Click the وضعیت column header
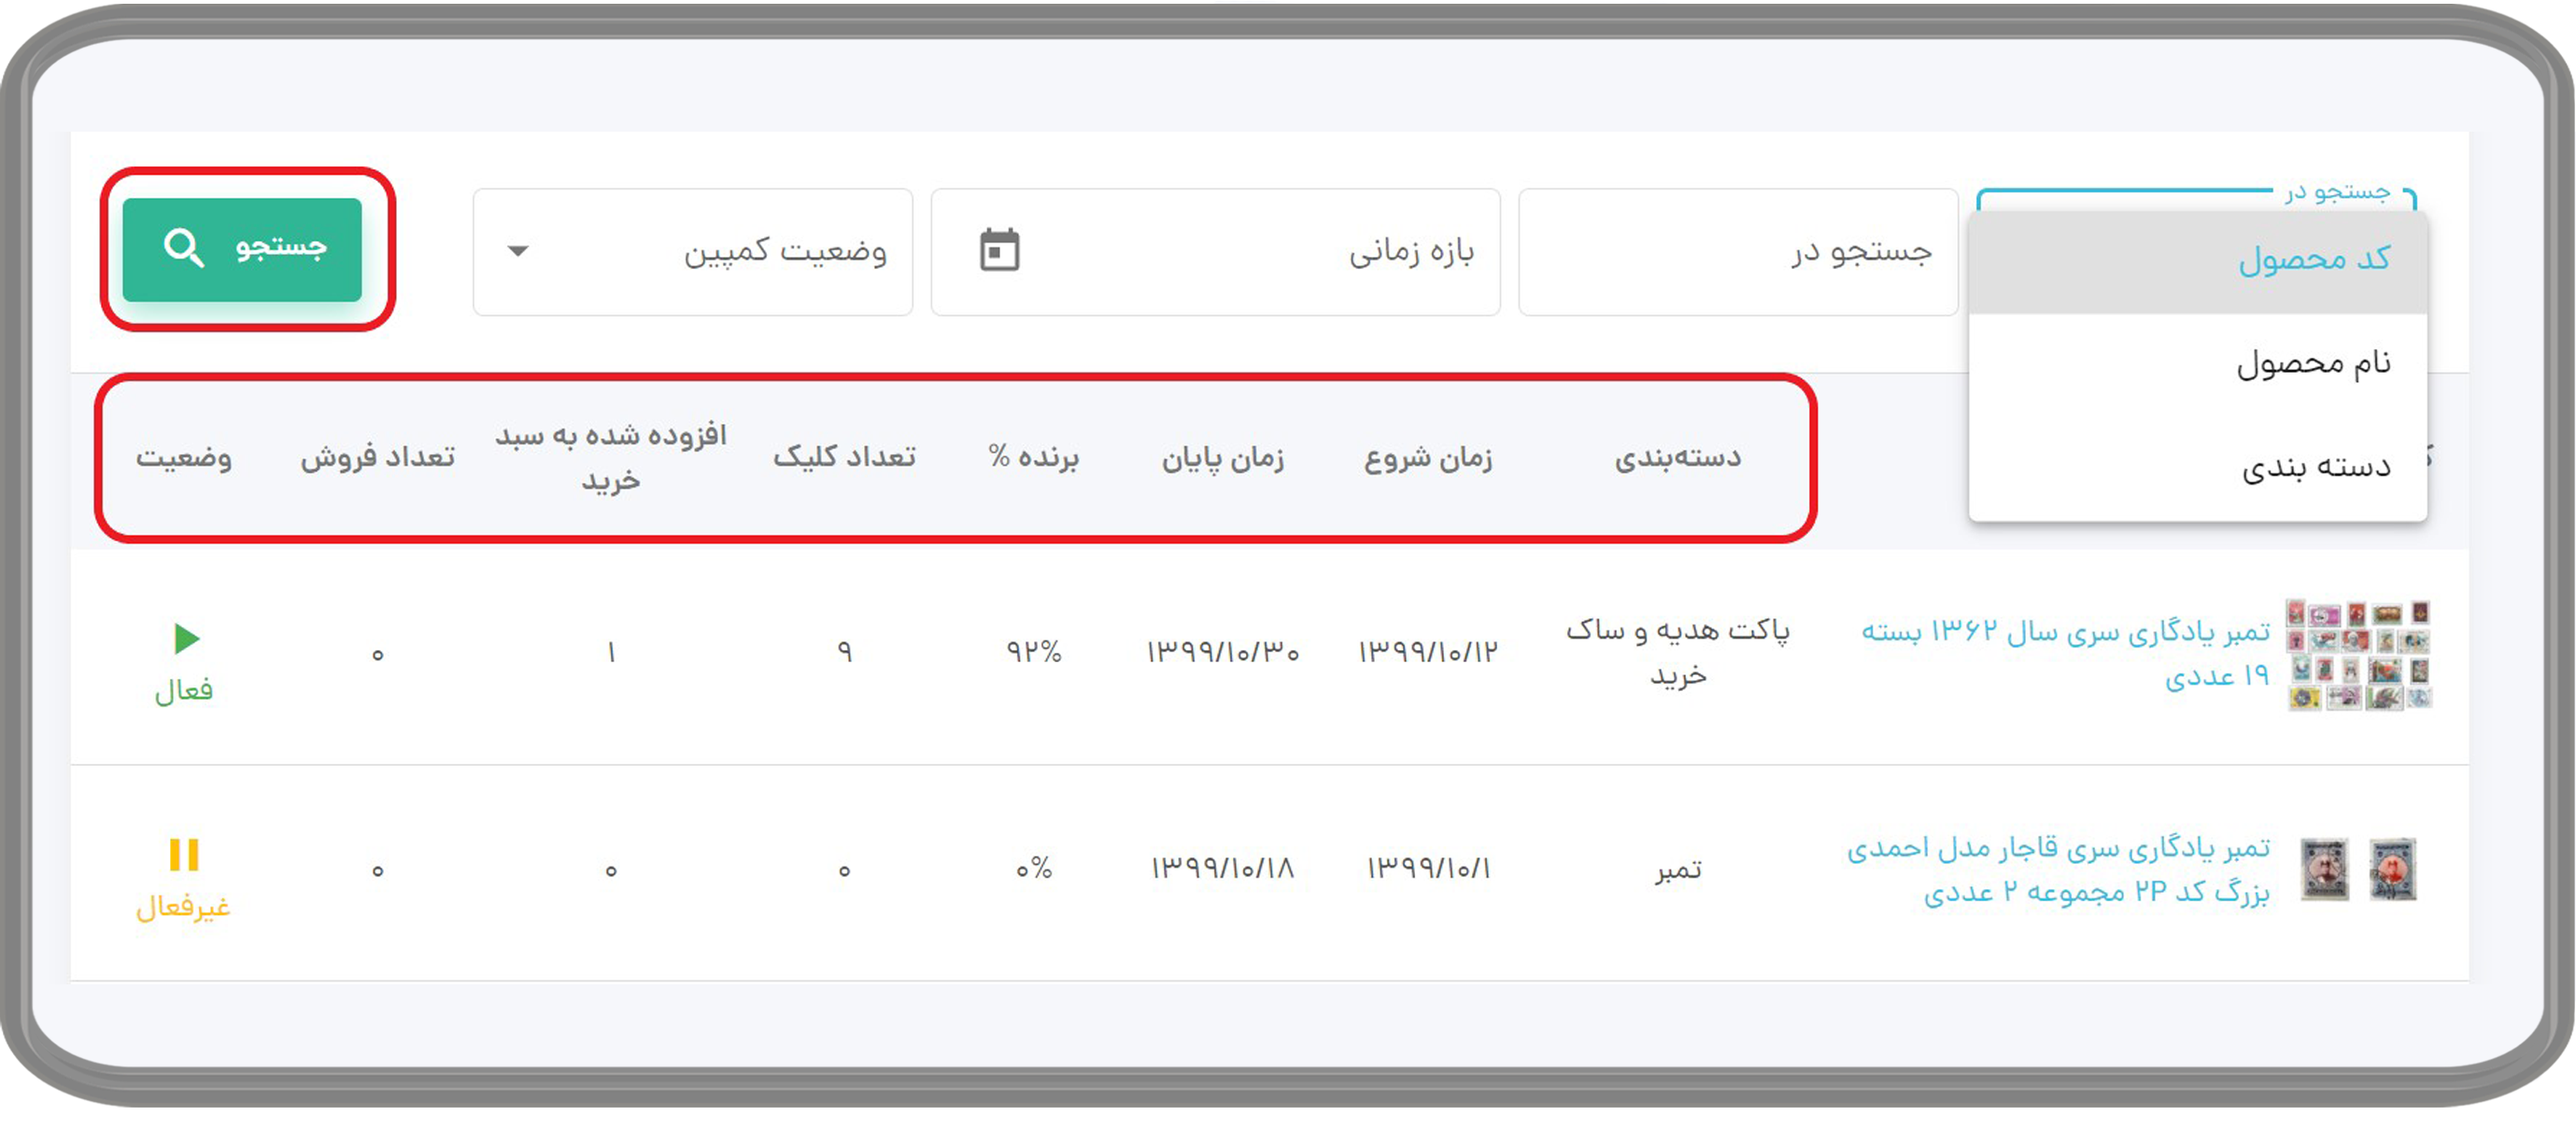 click(x=183, y=457)
